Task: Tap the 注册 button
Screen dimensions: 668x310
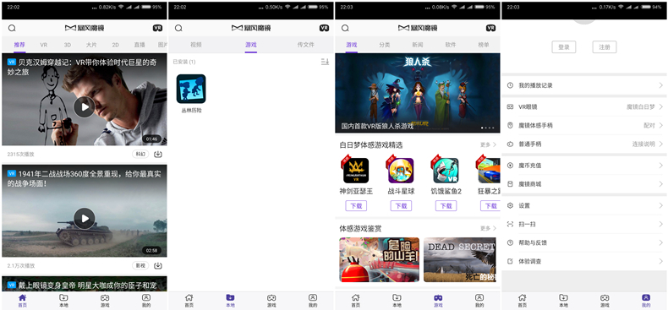Action: point(605,46)
